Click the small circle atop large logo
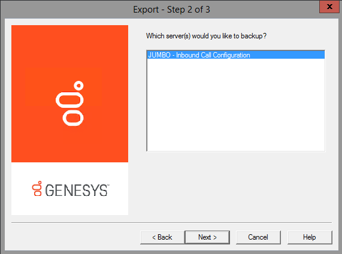The height and width of the screenshot is (254, 342). coord(78,86)
